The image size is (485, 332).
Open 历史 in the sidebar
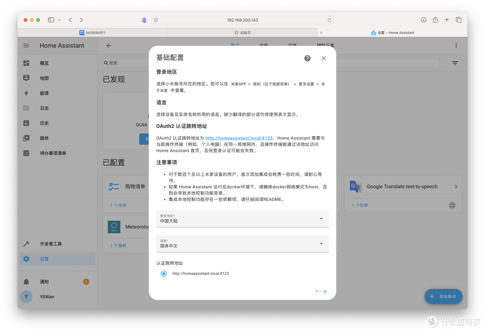pos(57,123)
